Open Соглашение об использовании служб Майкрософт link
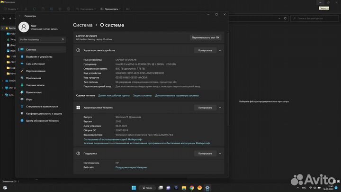 [x=113, y=139]
